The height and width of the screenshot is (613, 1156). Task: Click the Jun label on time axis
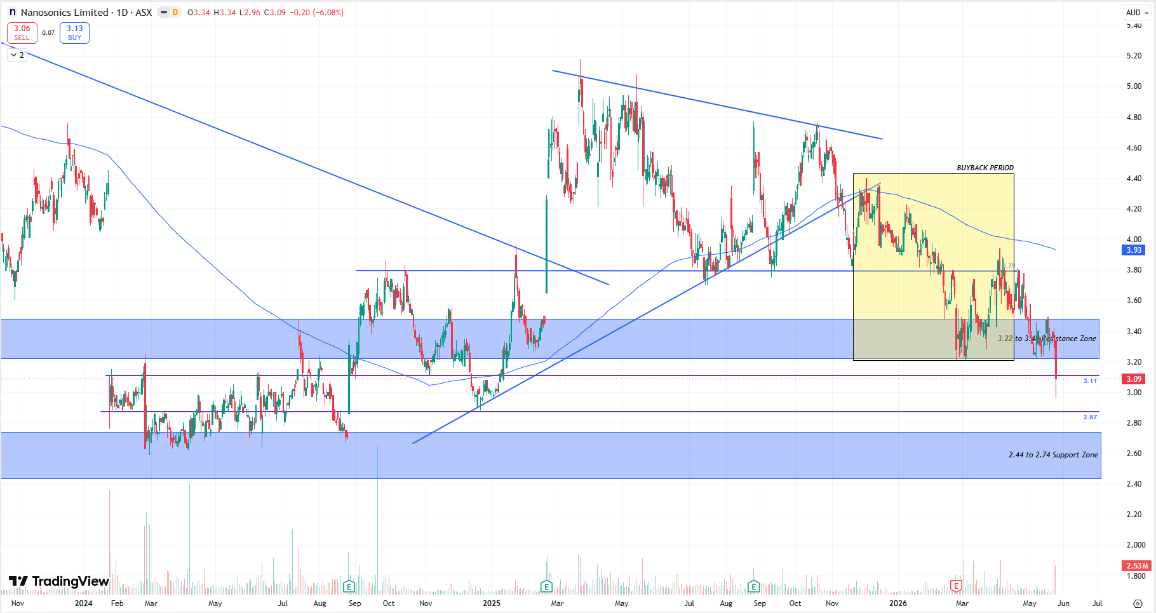[1063, 603]
